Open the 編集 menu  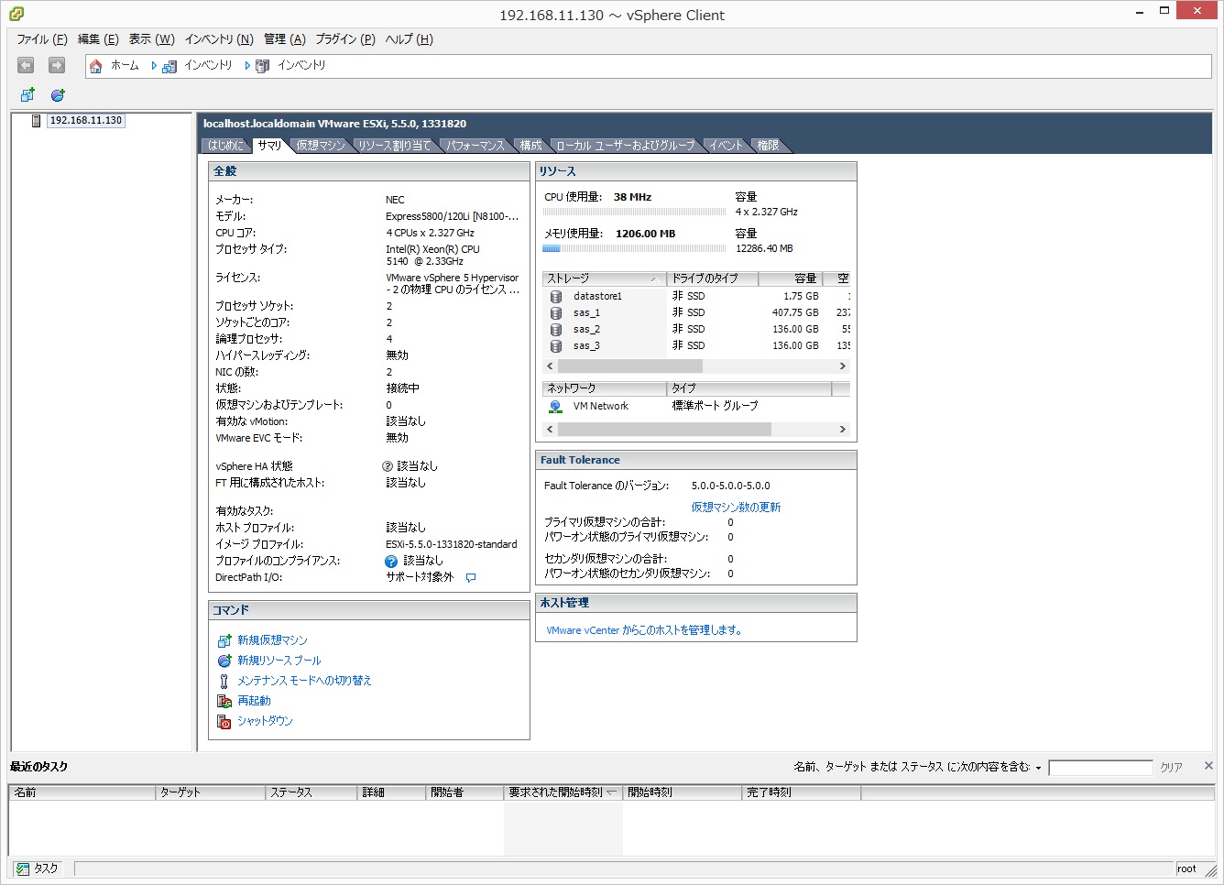point(98,39)
